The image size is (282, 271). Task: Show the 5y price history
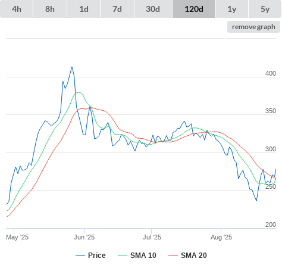click(265, 9)
